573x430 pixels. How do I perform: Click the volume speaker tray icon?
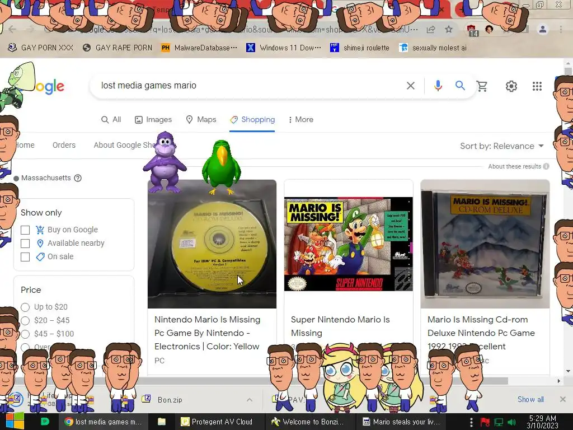click(x=512, y=422)
